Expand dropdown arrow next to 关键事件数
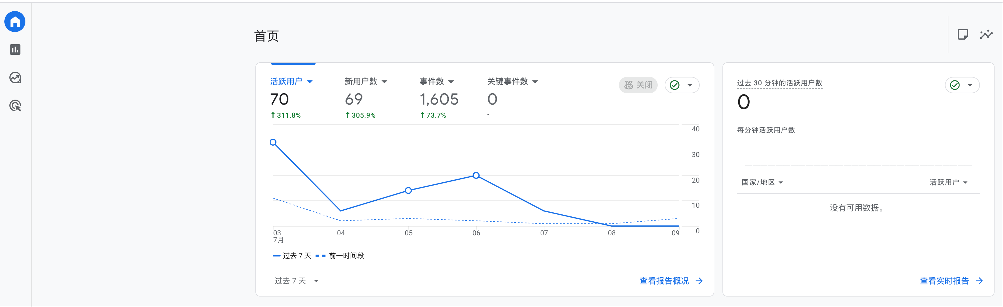Screen dimensions: 1003x307 [x=535, y=82]
